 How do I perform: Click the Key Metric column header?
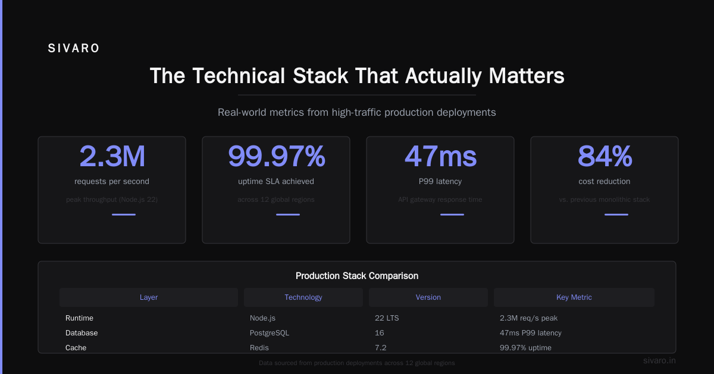(574, 297)
